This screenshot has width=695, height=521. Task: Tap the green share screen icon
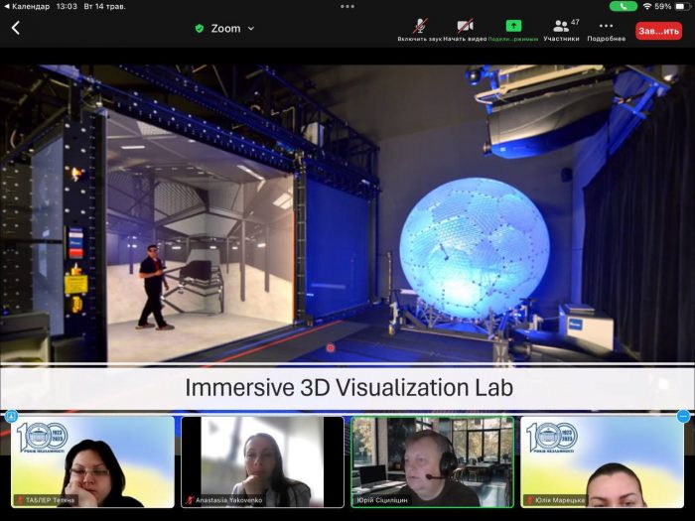click(x=513, y=27)
